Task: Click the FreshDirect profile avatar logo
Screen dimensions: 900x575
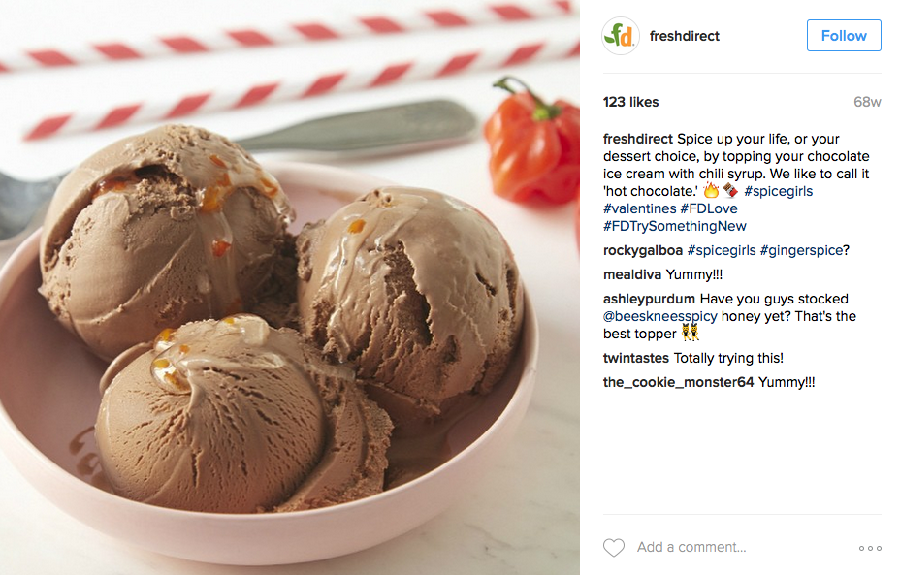Action: click(621, 36)
